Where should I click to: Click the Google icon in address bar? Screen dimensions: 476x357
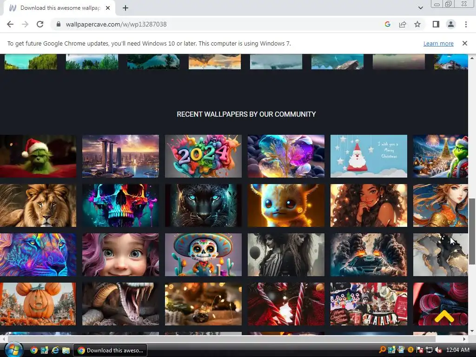pyautogui.click(x=387, y=24)
